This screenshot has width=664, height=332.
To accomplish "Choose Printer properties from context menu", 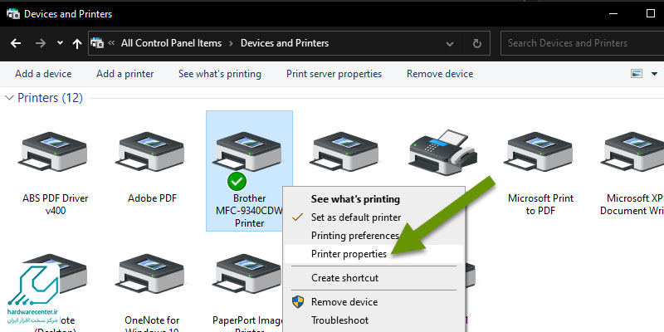I will click(349, 253).
